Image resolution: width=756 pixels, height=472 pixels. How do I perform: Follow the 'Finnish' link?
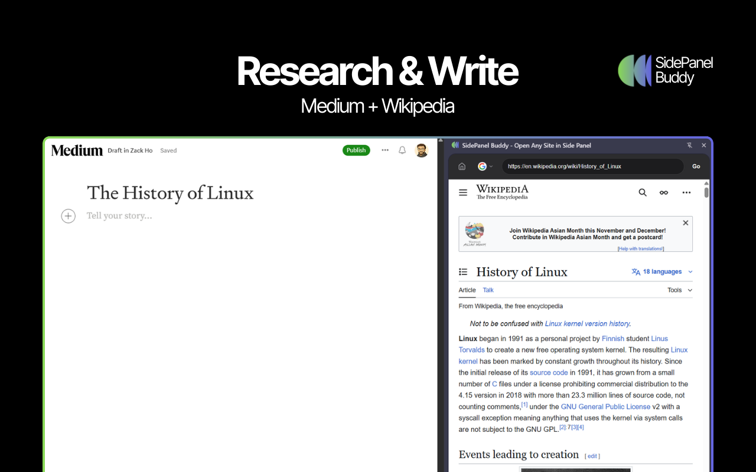pyautogui.click(x=613, y=339)
